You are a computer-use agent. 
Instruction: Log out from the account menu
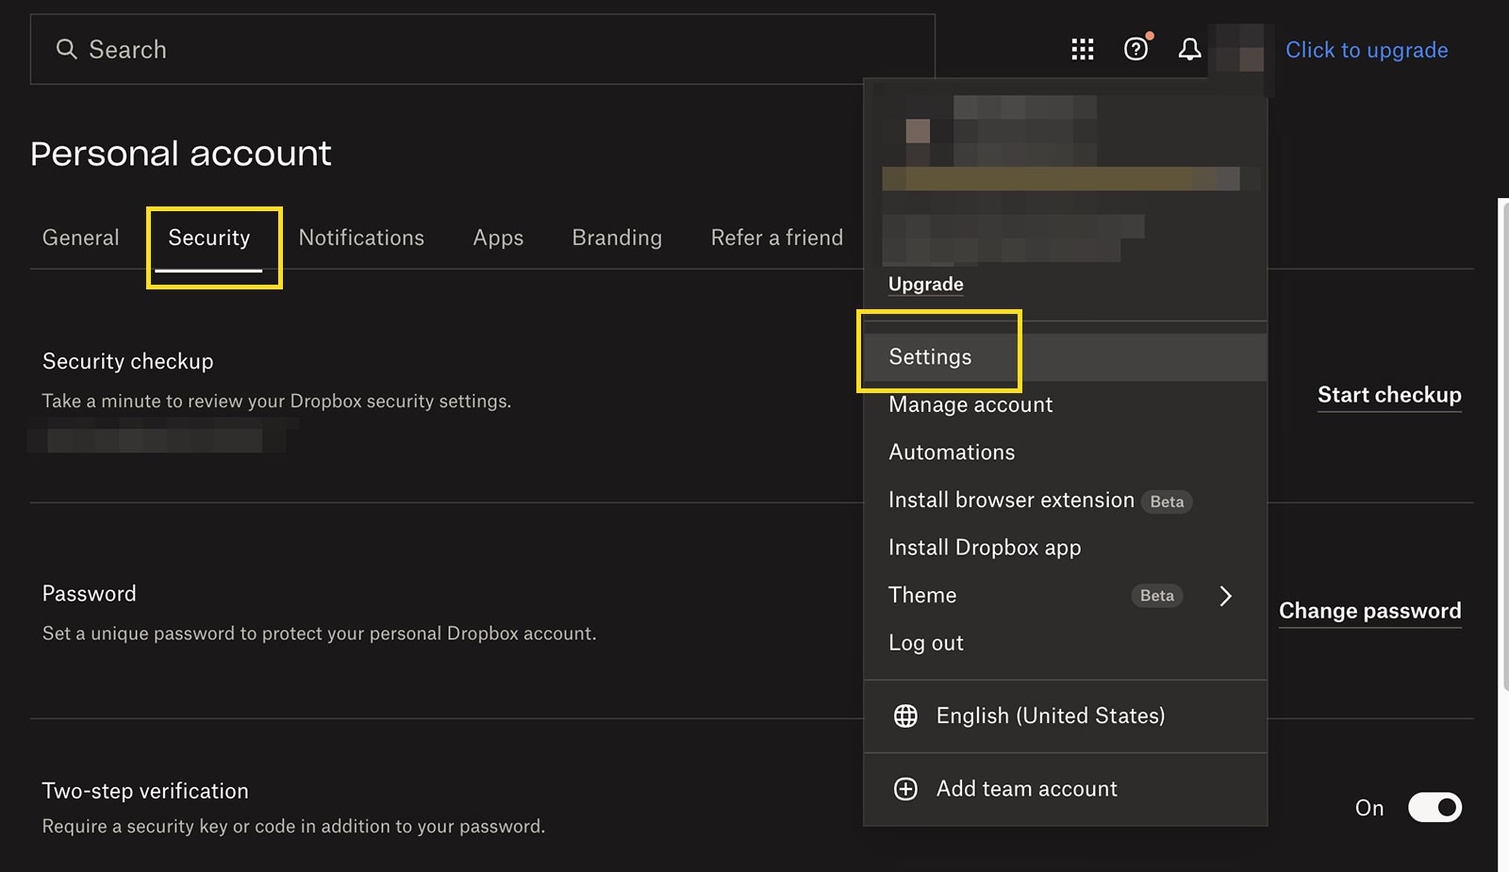pos(1065,643)
